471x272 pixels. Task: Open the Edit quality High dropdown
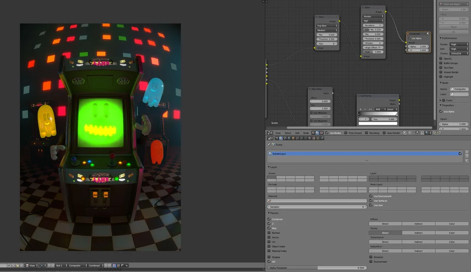[x=459, y=49]
